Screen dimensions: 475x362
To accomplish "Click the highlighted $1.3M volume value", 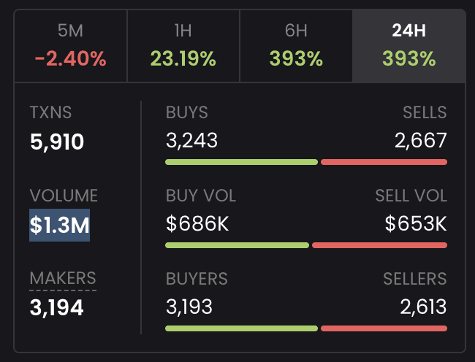I will (60, 226).
